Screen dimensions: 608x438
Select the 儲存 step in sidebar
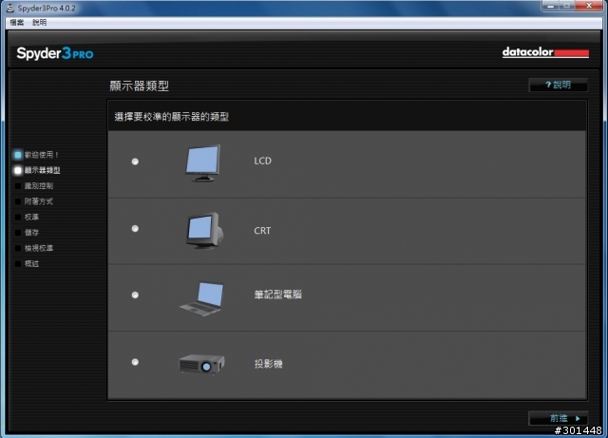27,233
